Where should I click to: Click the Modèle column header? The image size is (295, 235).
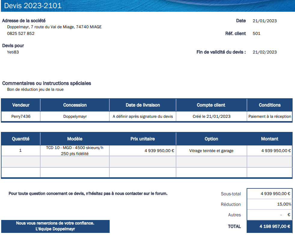point(75,139)
